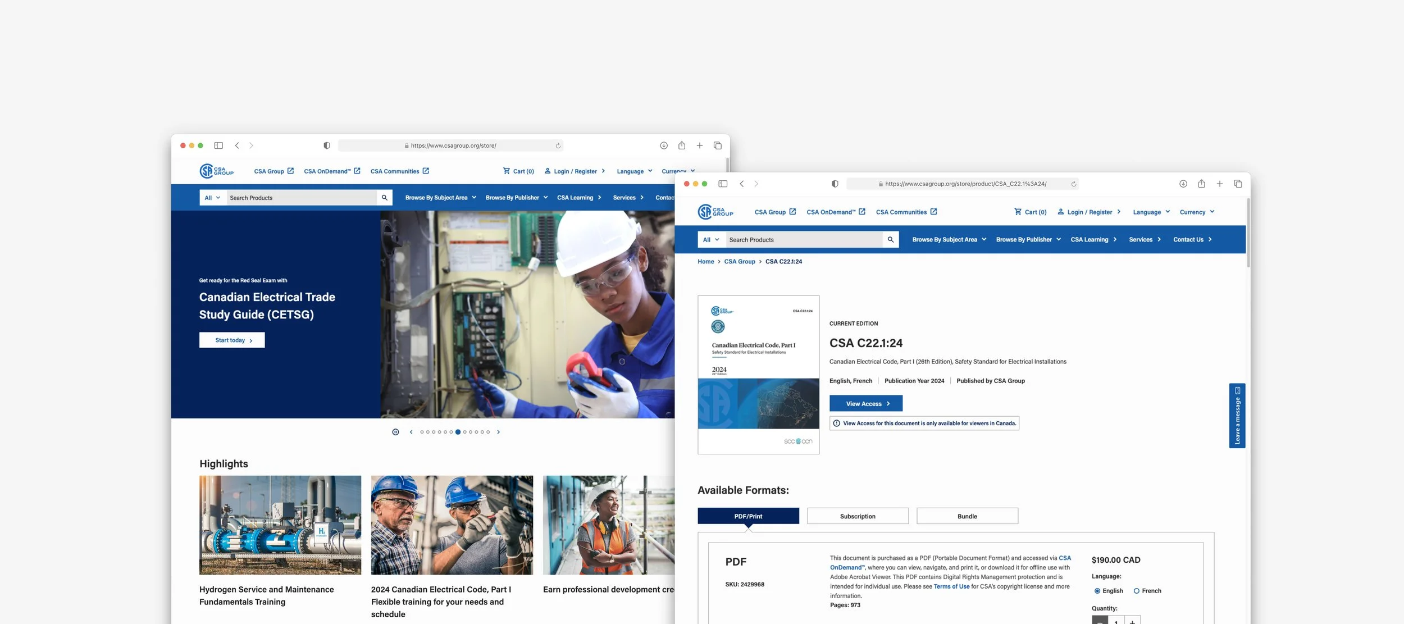The width and height of the screenshot is (1404, 624).
Task: Open the Bundle format tab
Action: coord(967,516)
